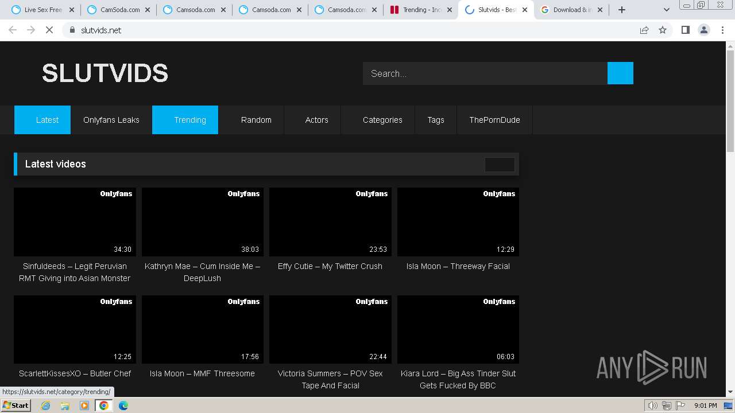This screenshot has height=413, width=735.
Task: Click the browser forward arrow
Action: 31,30
